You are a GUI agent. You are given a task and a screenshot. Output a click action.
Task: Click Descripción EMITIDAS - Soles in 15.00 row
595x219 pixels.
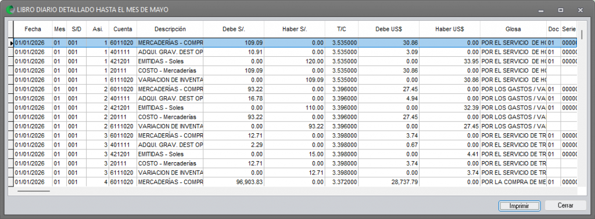point(170,154)
